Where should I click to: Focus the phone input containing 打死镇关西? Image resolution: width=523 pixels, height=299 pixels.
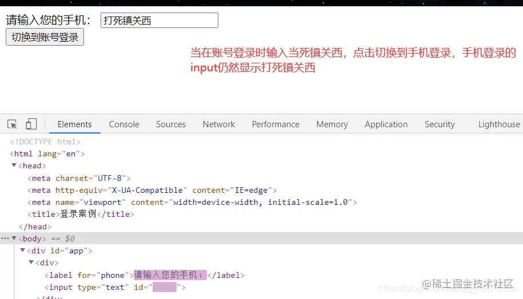[159, 21]
